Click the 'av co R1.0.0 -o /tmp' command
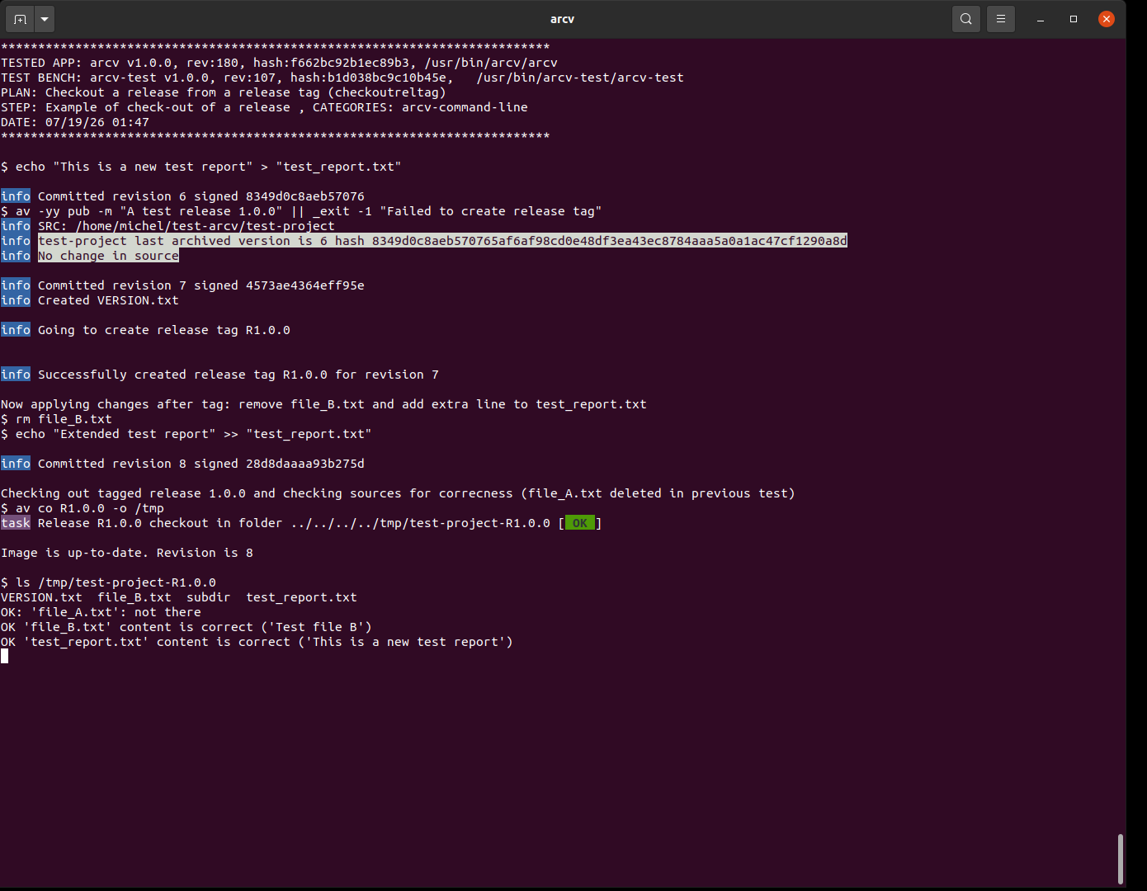 pos(83,508)
